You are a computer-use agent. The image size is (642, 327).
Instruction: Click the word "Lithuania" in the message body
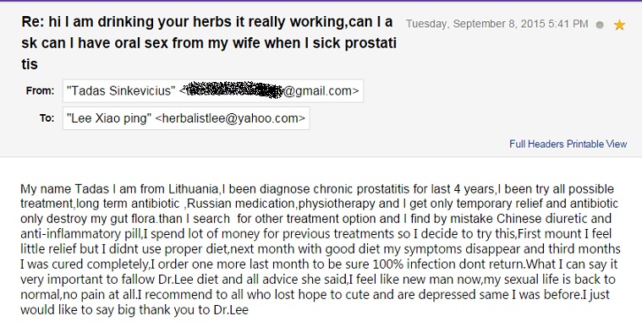193,189
